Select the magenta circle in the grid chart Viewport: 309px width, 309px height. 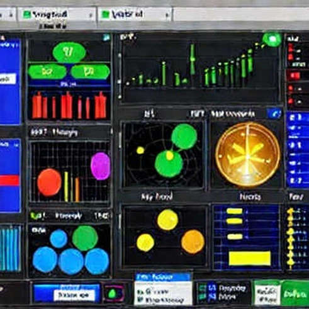pos(101,166)
